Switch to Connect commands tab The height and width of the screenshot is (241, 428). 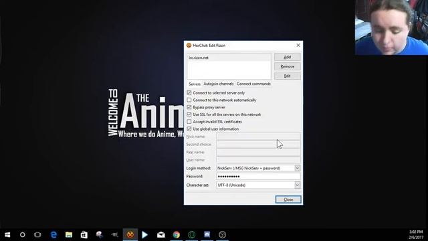tap(253, 84)
